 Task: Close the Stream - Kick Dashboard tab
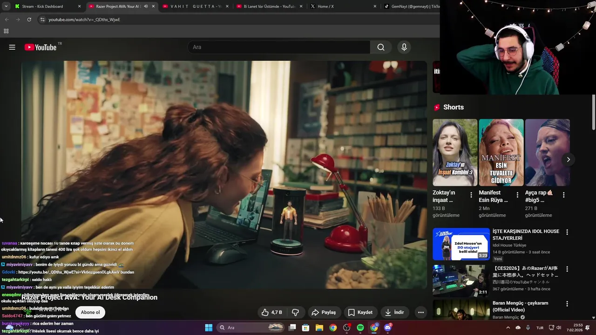pyautogui.click(x=79, y=7)
